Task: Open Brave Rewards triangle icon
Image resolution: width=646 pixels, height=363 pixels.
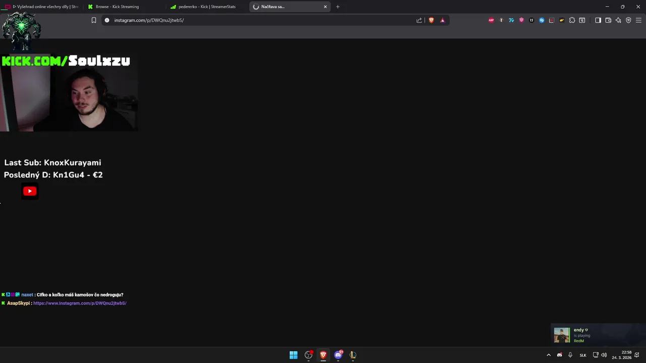Action: pyautogui.click(x=443, y=20)
